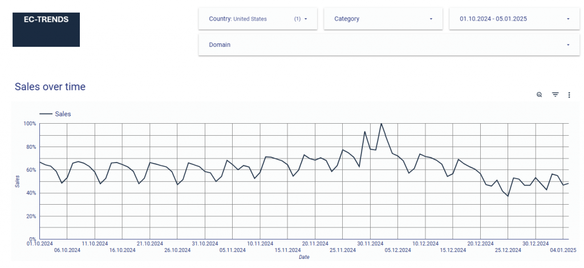Click the Date axis title below chart

(x=304, y=257)
